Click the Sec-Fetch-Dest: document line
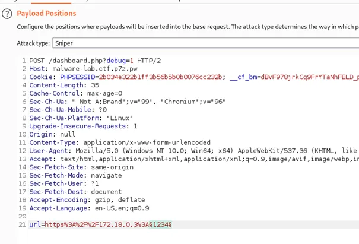The width and height of the screenshot is (359, 244). pyautogui.click(x=75, y=192)
